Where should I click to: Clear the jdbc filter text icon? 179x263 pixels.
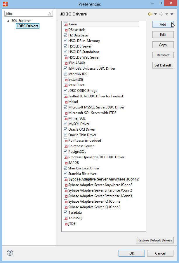[50, 14]
